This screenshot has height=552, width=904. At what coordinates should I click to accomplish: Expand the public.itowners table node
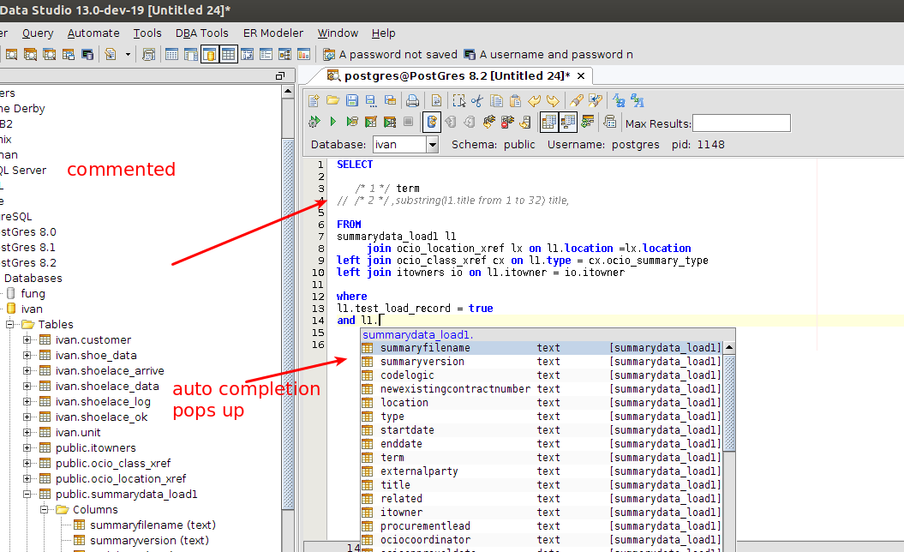27,448
